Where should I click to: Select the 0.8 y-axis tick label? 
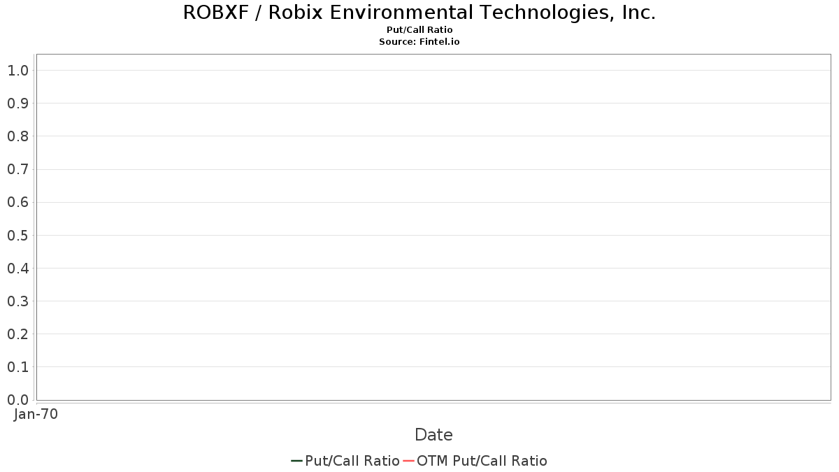(17, 136)
